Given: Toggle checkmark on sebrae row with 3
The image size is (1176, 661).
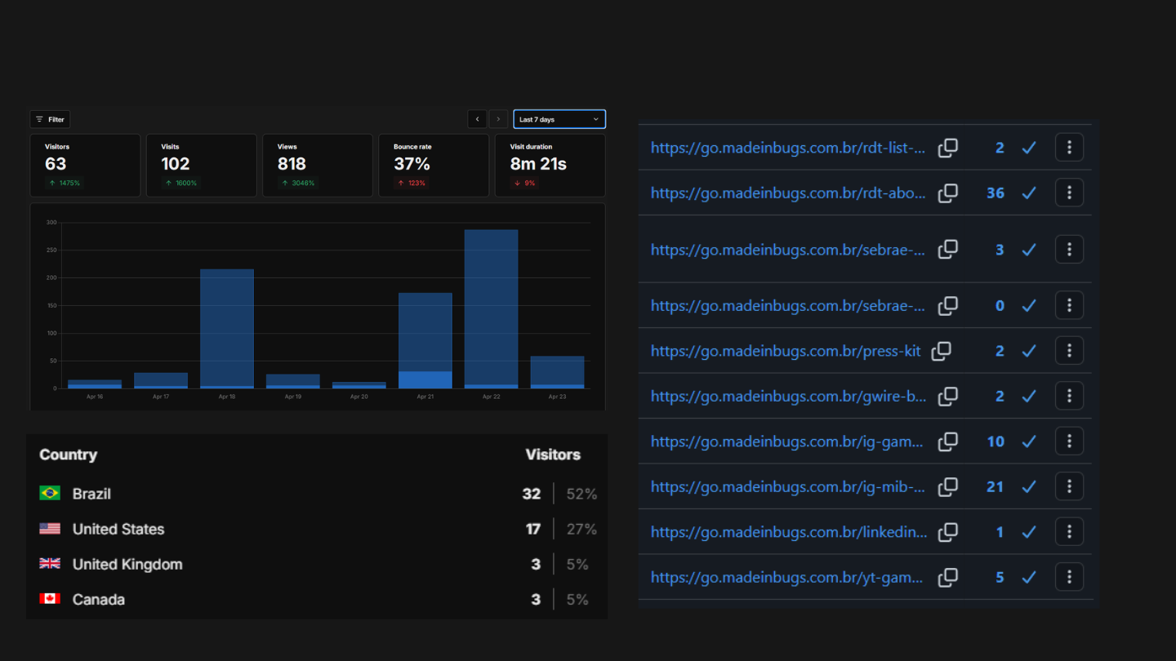Looking at the screenshot, I should coord(1029,250).
